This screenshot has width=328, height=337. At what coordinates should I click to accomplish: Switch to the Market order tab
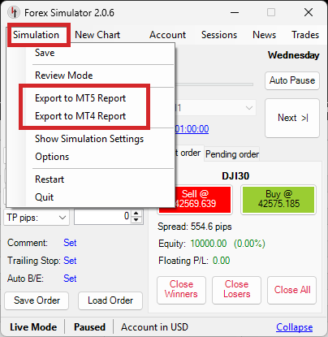(188, 153)
